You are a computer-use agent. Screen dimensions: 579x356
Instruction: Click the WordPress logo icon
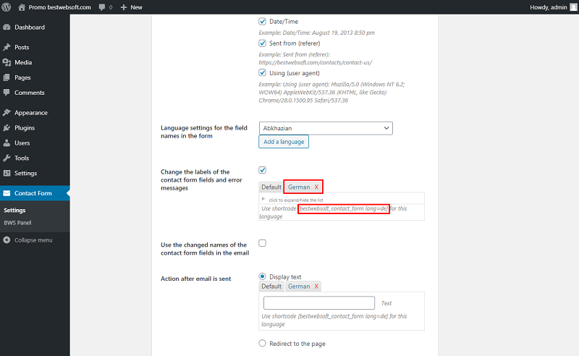pos(7,7)
